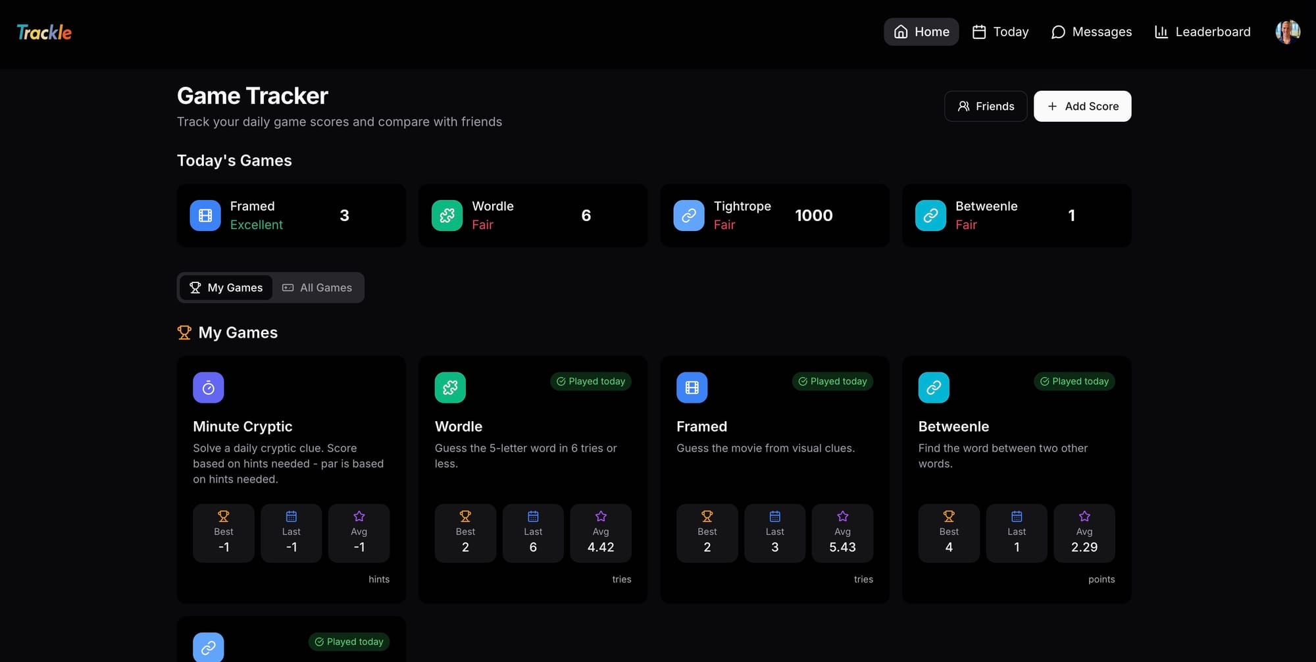Viewport: 1316px width, 662px height.
Task: Open the Friends list
Action: pyautogui.click(x=985, y=106)
